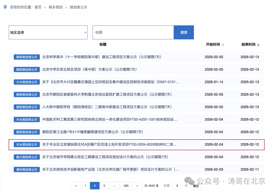Click the 标题 search input field

coord(133,32)
